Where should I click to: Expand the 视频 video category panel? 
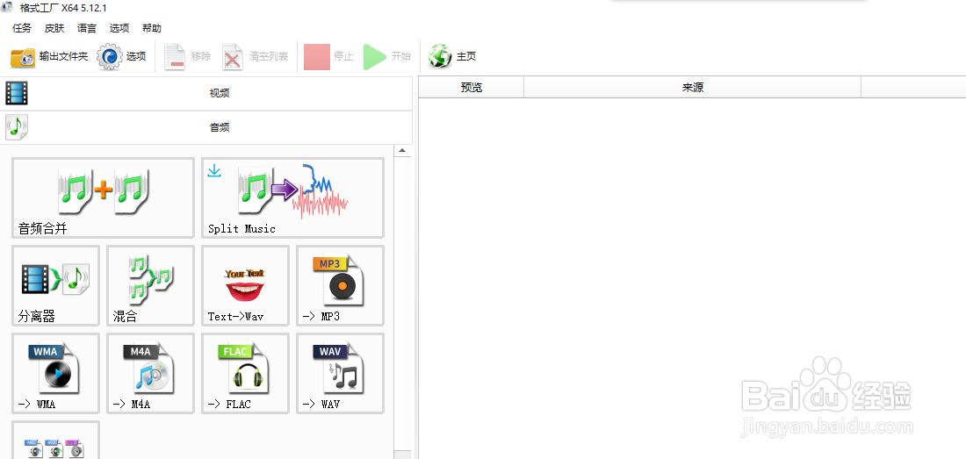pos(206,94)
